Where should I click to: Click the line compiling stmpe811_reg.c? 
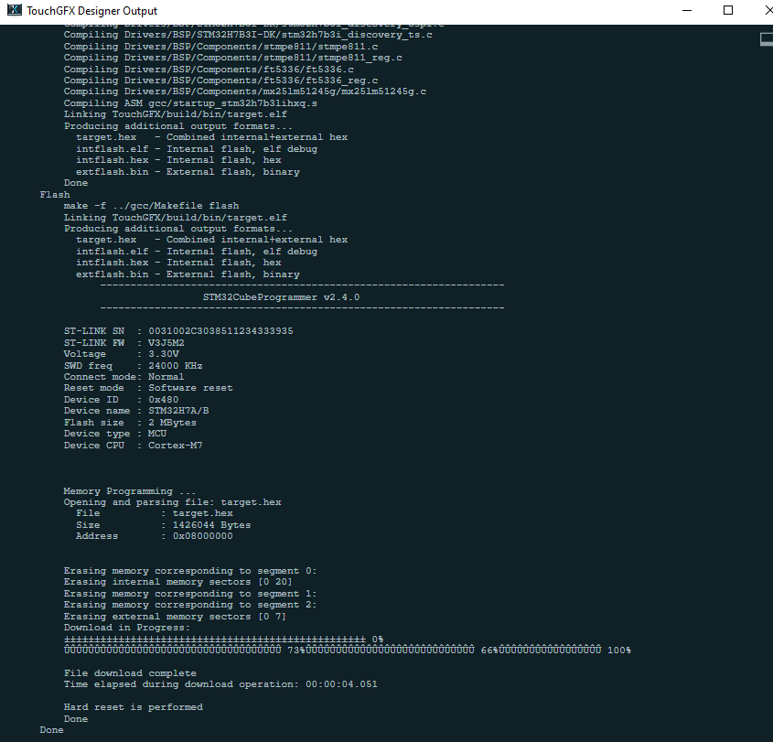(232, 58)
